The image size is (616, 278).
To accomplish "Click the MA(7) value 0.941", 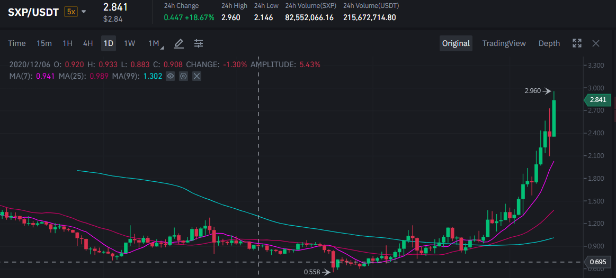I will point(45,76).
